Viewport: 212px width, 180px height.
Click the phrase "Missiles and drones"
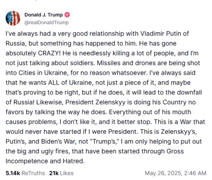tap(126, 63)
